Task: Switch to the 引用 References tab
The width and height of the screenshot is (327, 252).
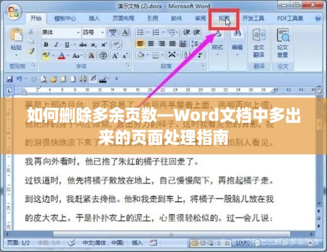Action: (153, 18)
